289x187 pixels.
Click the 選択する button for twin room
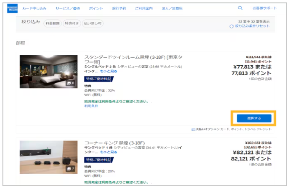tap(254, 118)
